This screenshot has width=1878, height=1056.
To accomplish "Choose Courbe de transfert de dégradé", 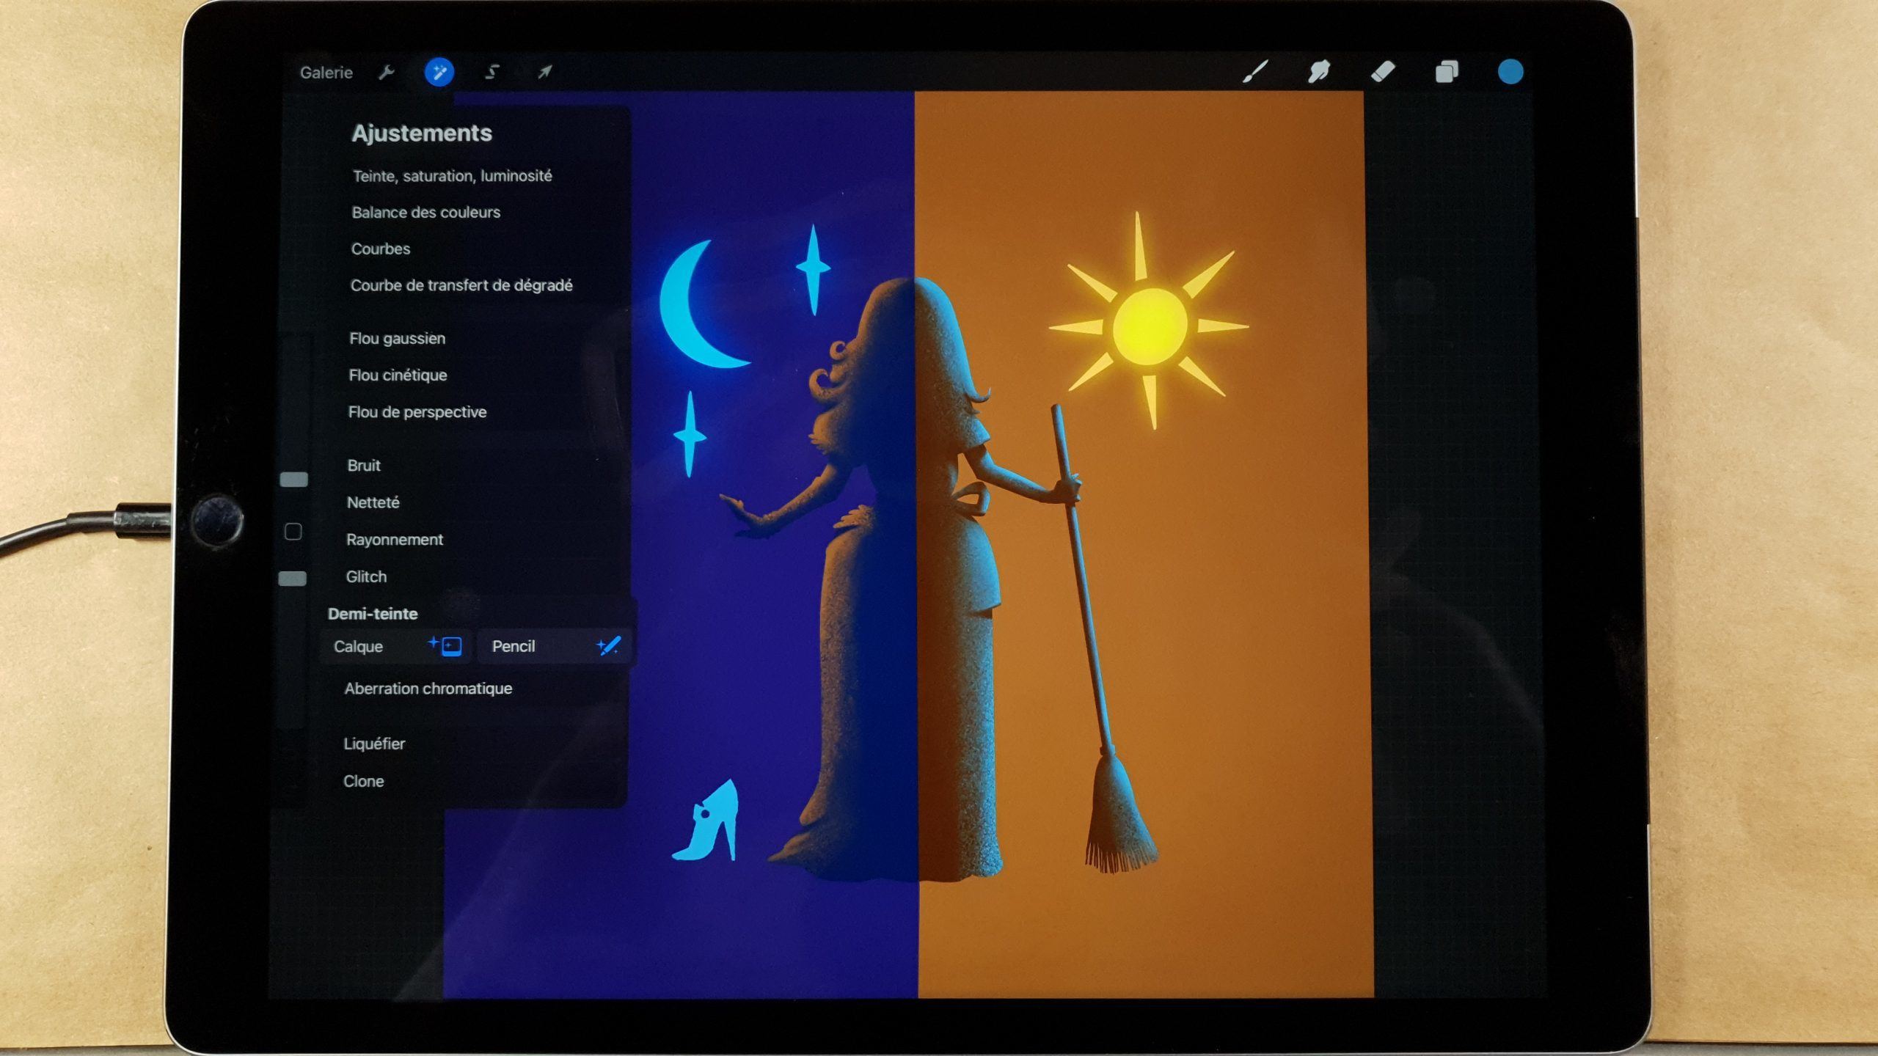I will click(461, 285).
